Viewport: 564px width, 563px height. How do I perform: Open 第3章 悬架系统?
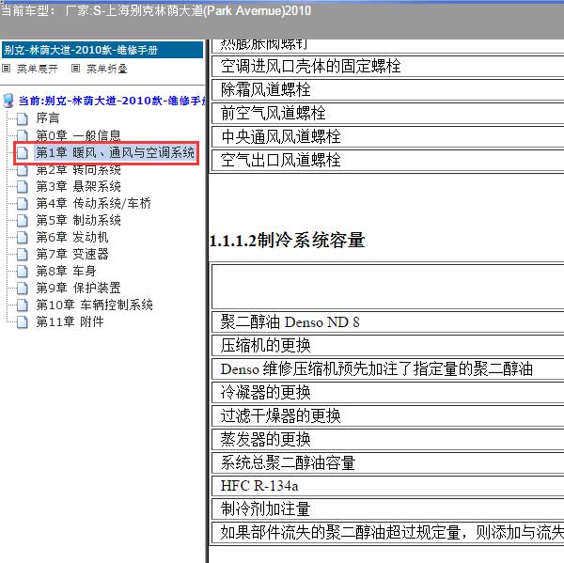pos(78,186)
